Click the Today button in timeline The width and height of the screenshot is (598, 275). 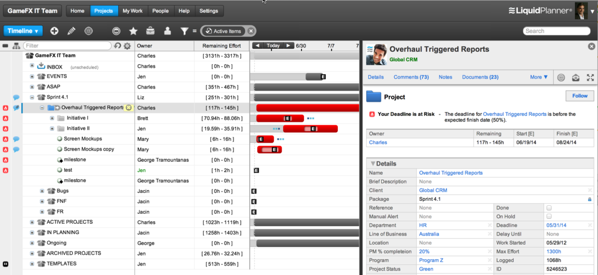[x=273, y=45]
